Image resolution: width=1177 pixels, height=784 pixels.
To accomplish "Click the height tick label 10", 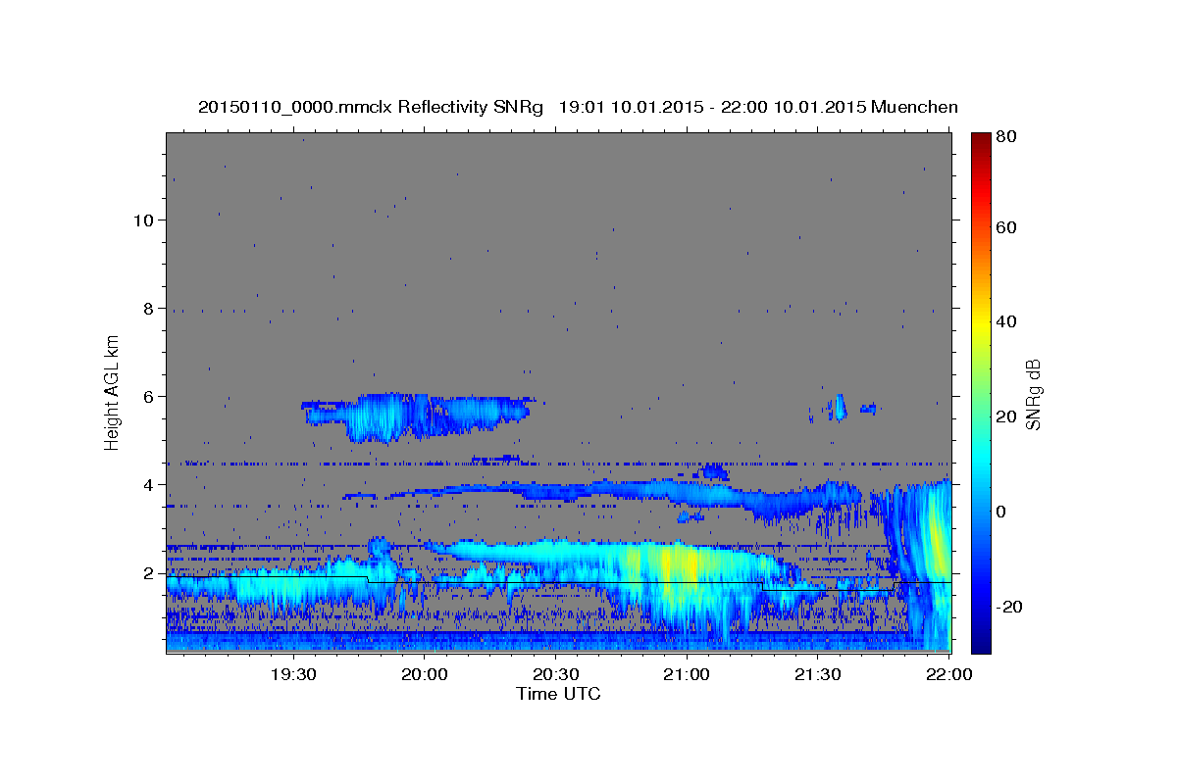I will (x=143, y=220).
